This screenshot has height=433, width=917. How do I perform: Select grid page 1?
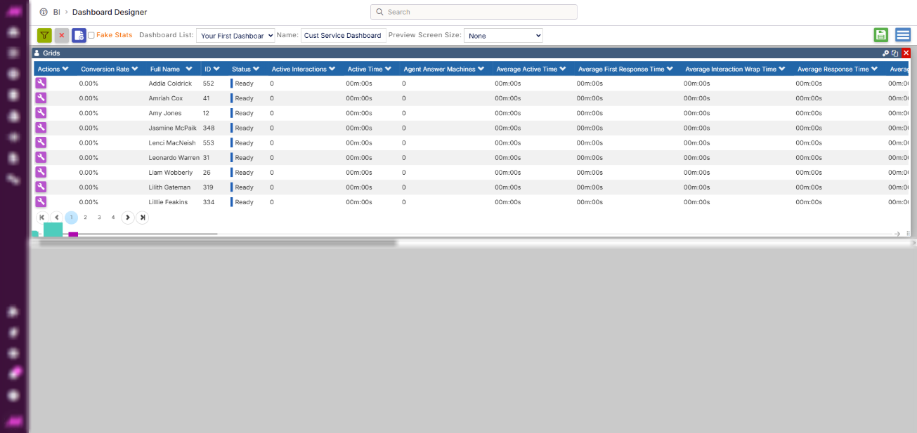click(71, 218)
